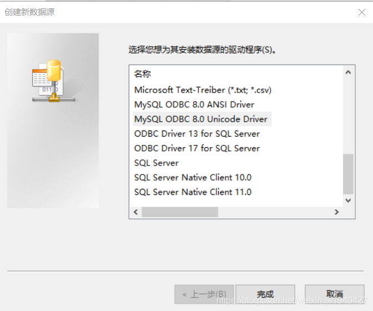
Task: Click the horizontal scrollbar right arrow
Action: point(336,212)
